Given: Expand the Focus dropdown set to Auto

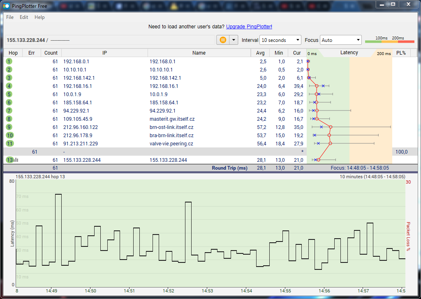Looking at the screenshot, I should (340, 40).
